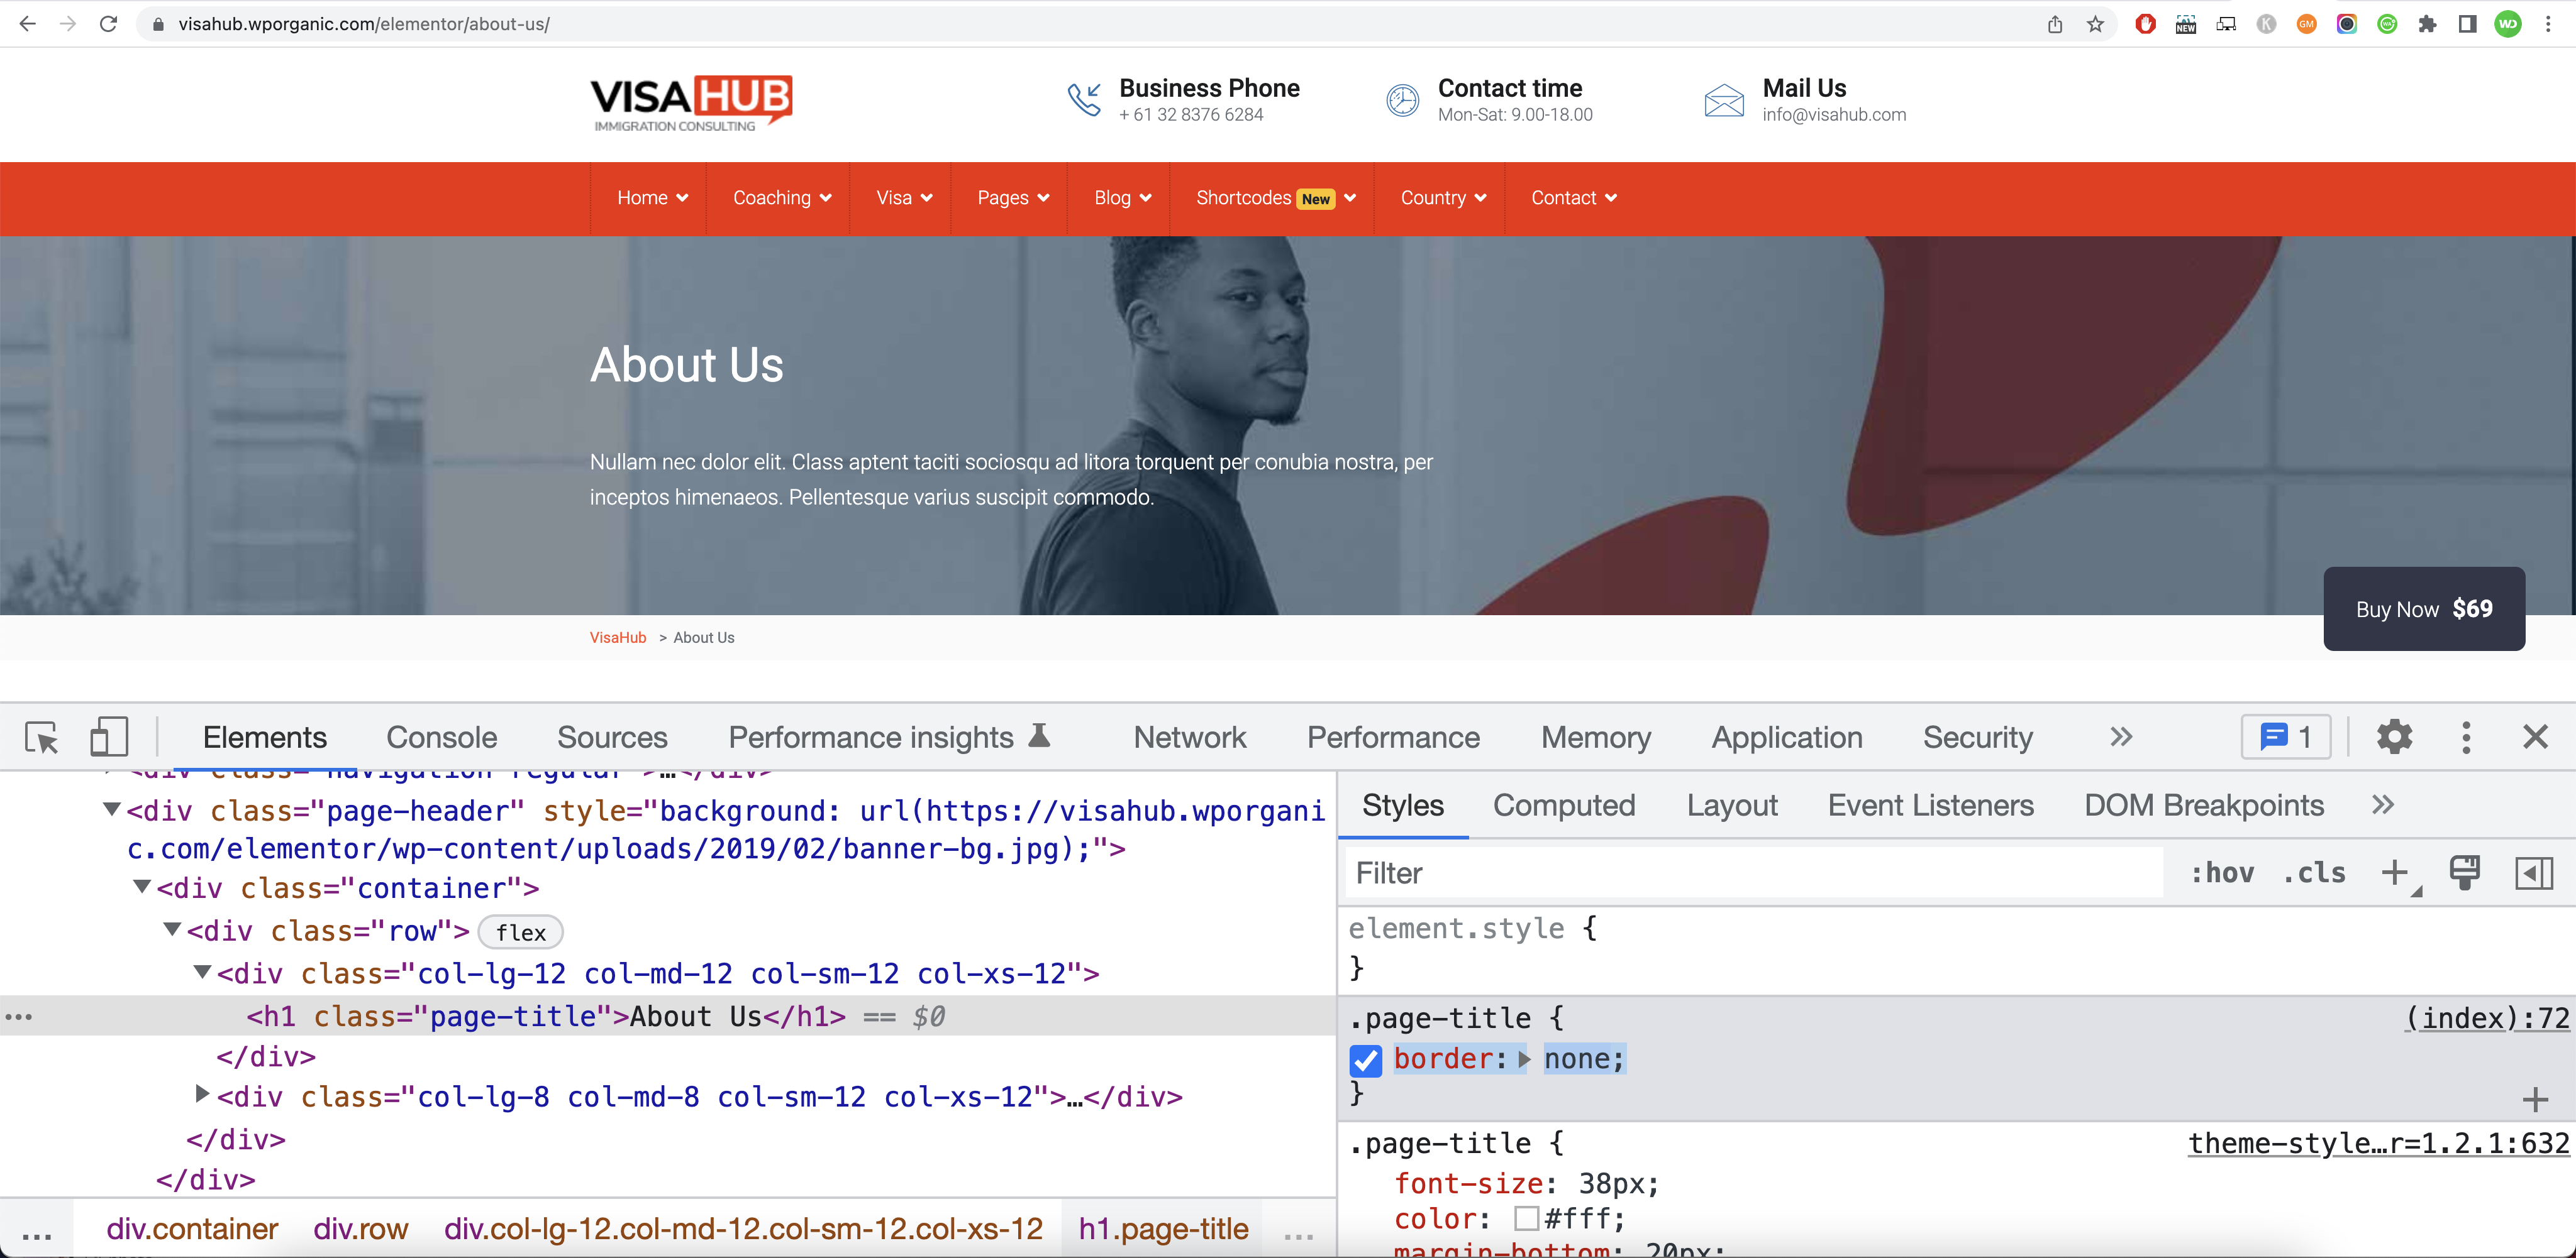
Task: Click the Buy Now $69 button
Action: click(2423, 608)
